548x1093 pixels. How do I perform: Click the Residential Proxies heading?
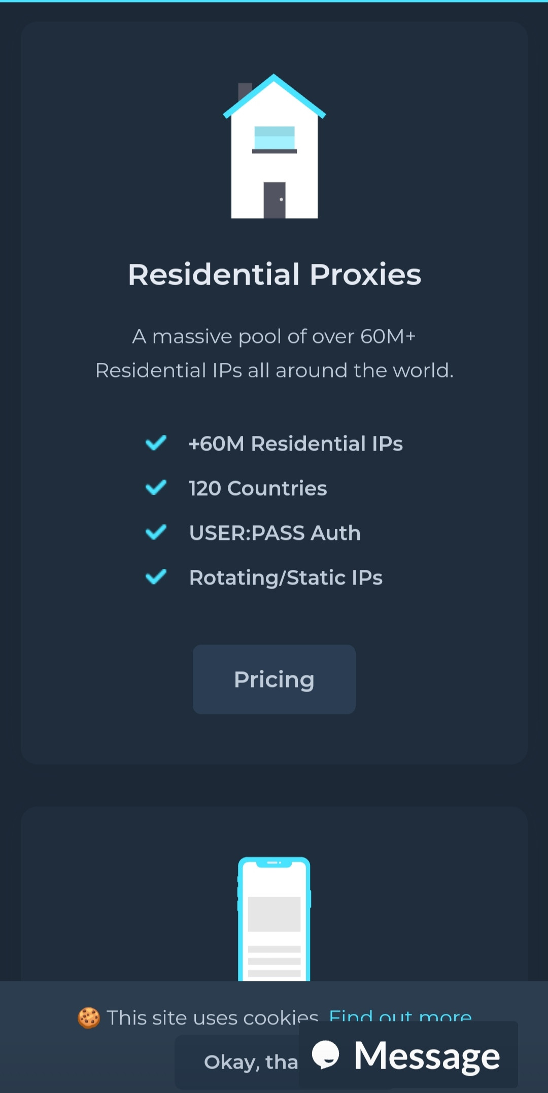click(x=274, y=275)
